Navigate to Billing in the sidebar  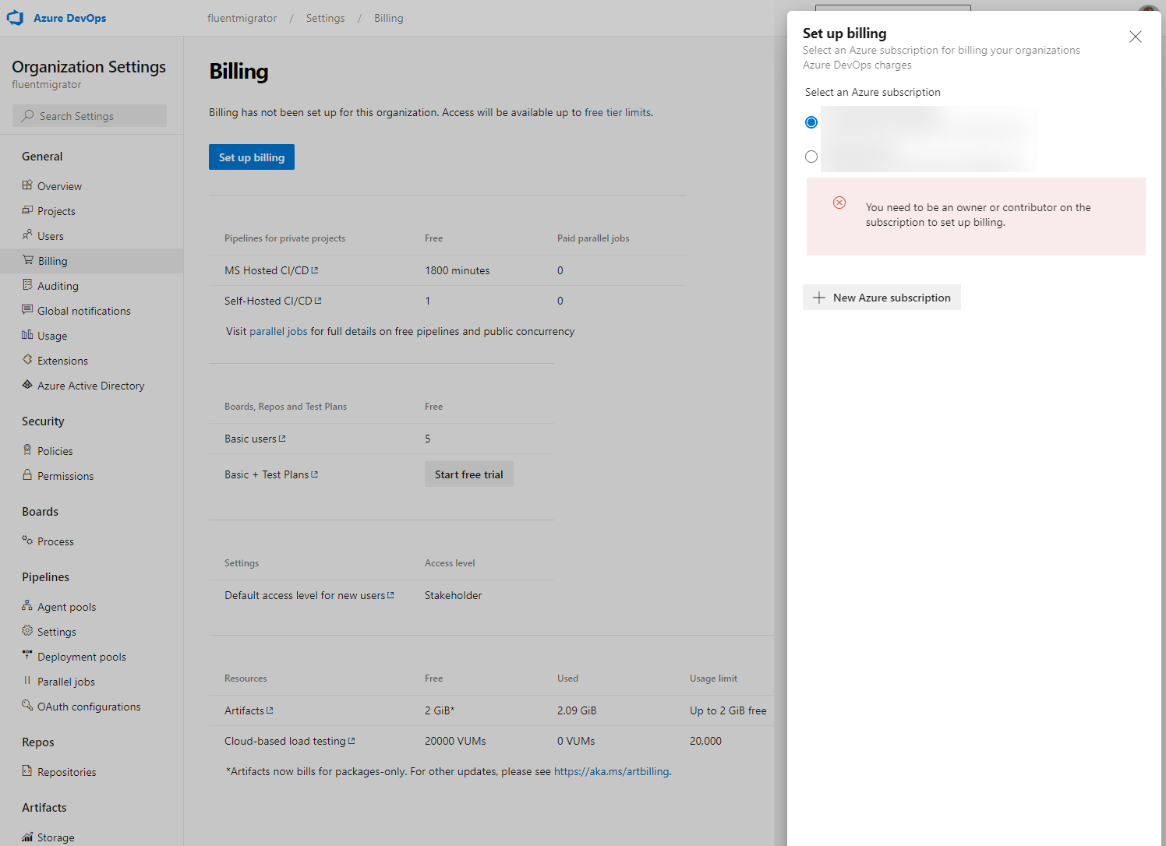(x=52, y=260)
